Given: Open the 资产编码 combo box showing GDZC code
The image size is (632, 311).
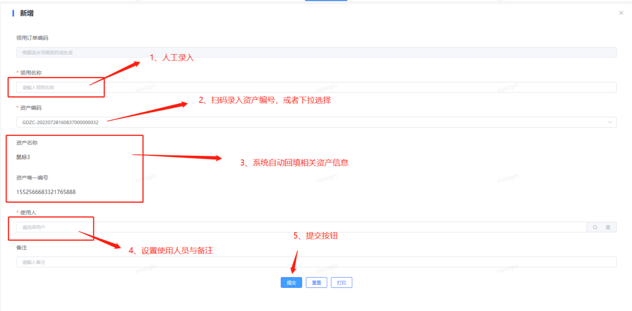Looking at the screenshot, I should coord(316,122).
